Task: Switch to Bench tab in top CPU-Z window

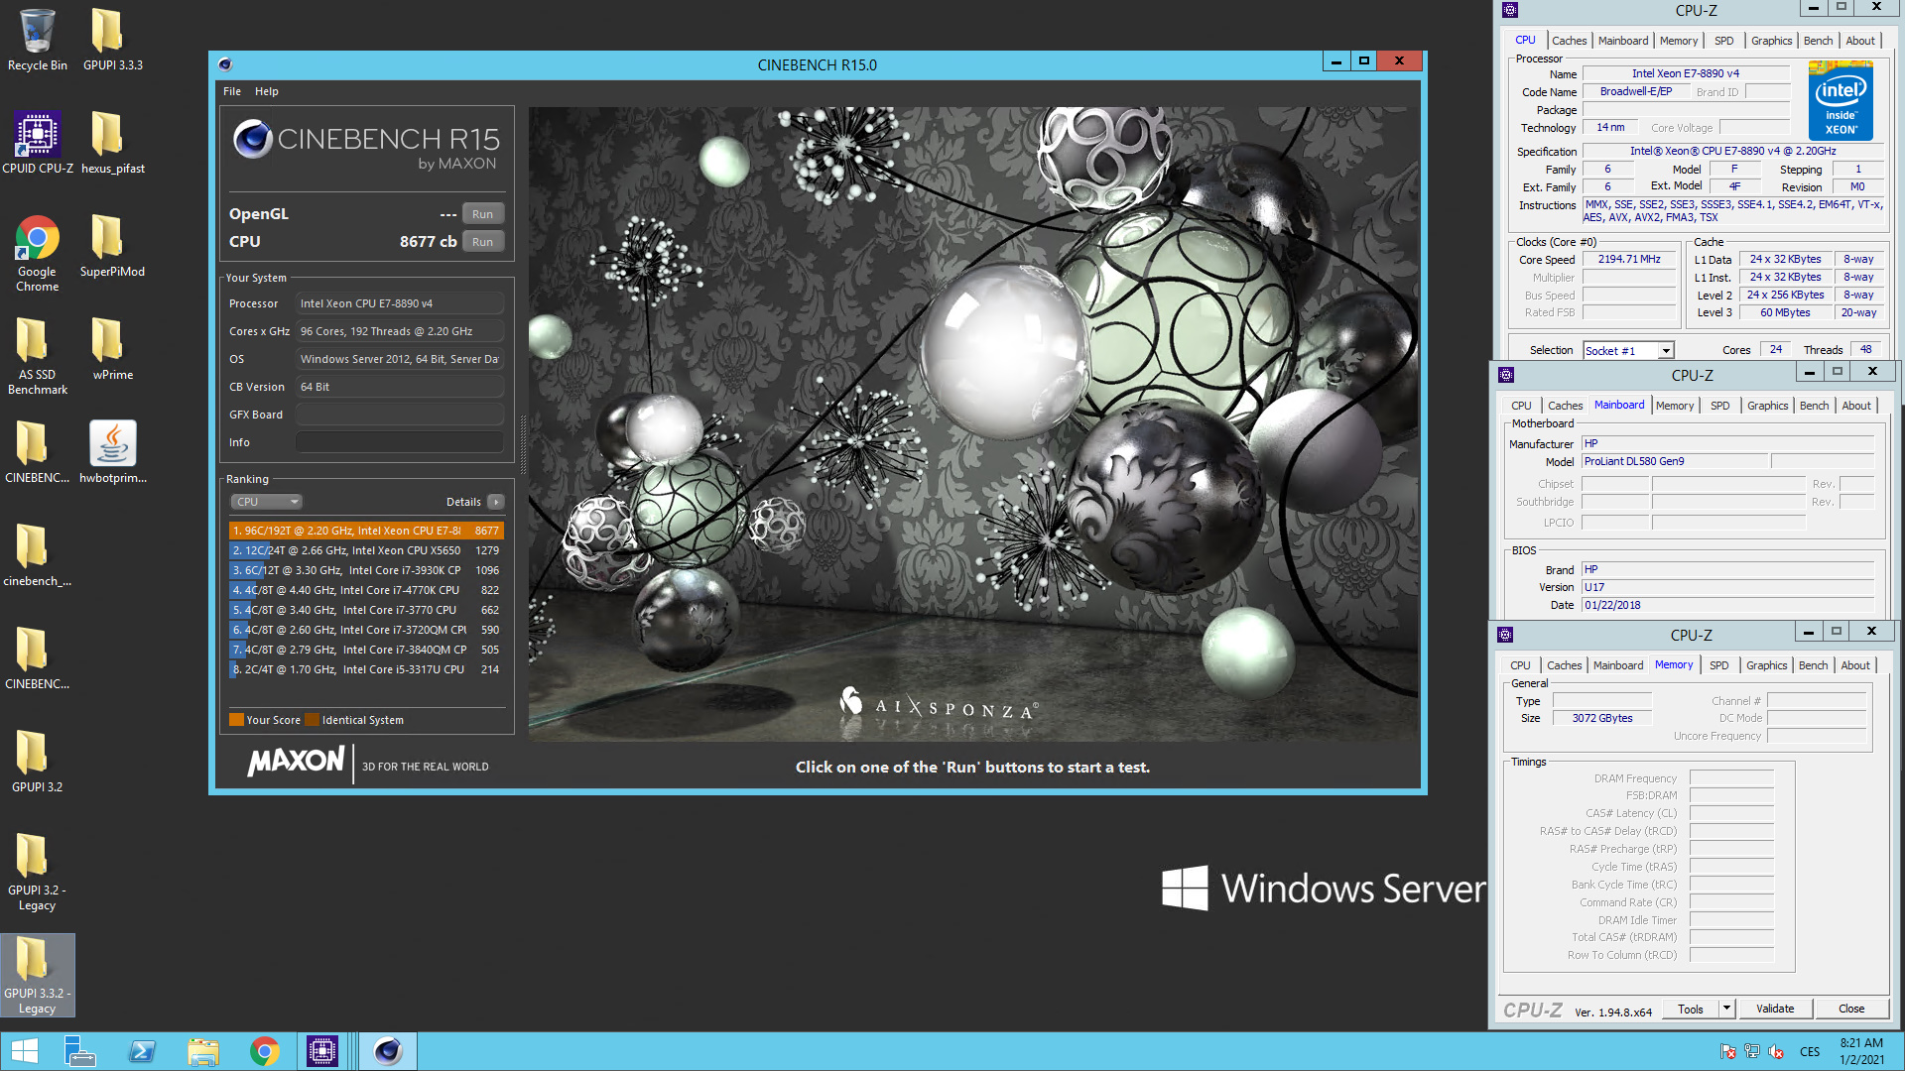Action: (x=1818, y=41)
